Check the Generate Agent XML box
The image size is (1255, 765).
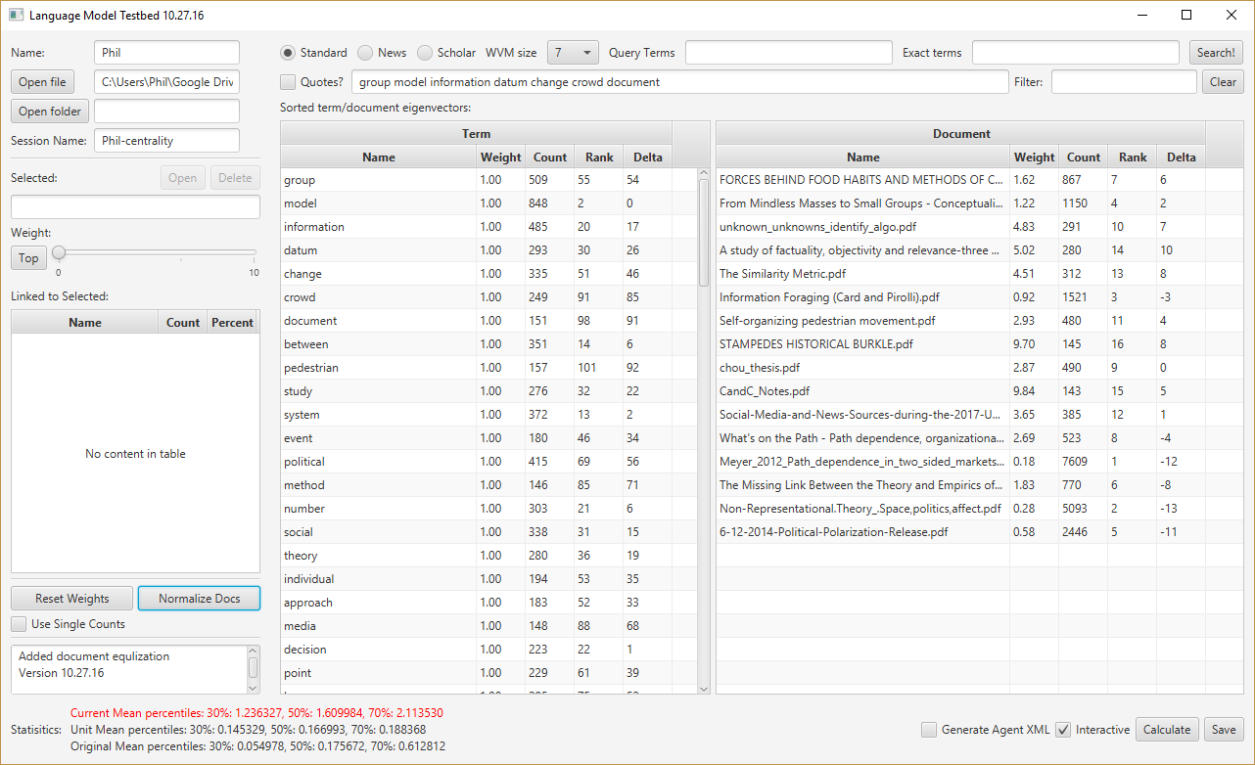pos(928,730)
